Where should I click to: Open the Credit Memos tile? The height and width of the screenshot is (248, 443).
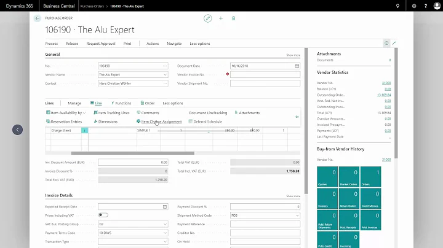[x=370, y=198]
